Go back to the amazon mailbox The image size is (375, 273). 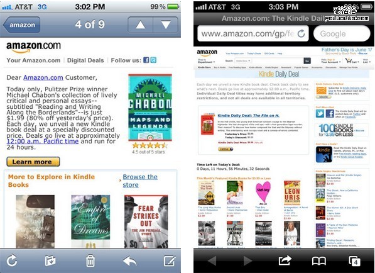pos(21,25)
